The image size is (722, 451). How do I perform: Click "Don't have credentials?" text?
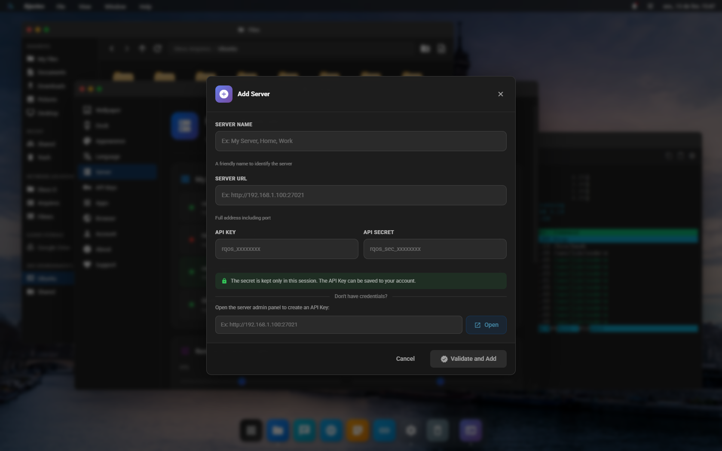click(361, 296)
